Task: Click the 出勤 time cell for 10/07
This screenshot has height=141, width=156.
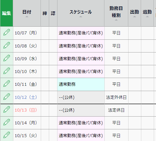Action: [x=135, y=33]
